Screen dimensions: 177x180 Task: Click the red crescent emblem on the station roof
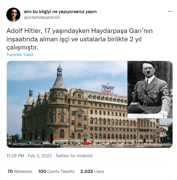pos(108,88)
